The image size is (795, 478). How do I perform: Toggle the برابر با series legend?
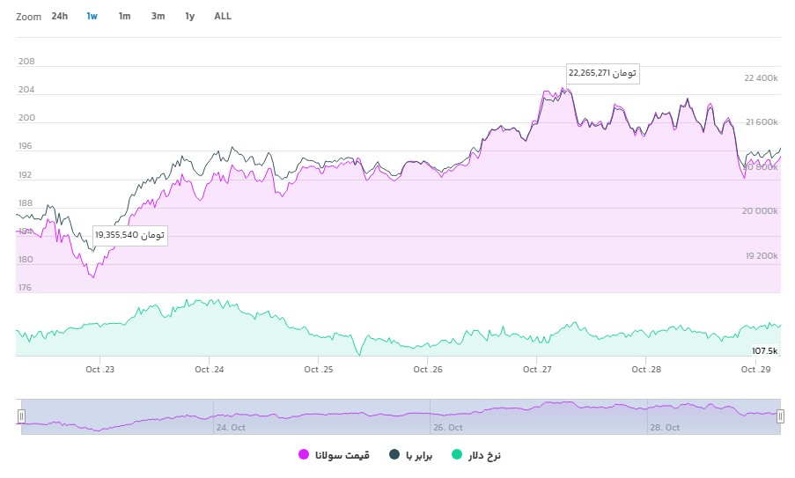(421, 455)
